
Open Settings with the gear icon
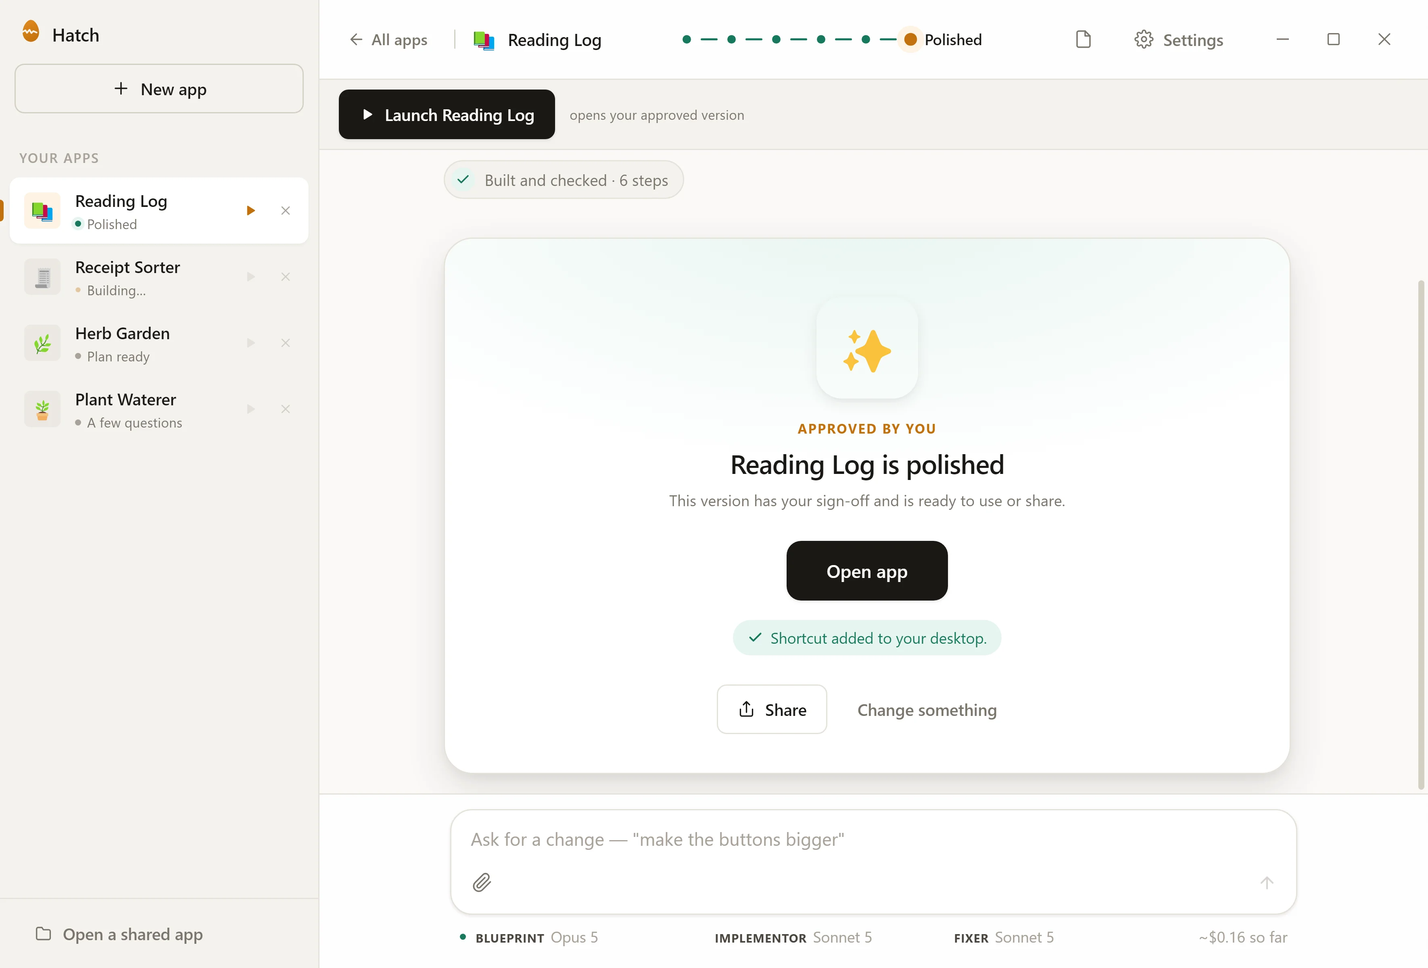1144,39
